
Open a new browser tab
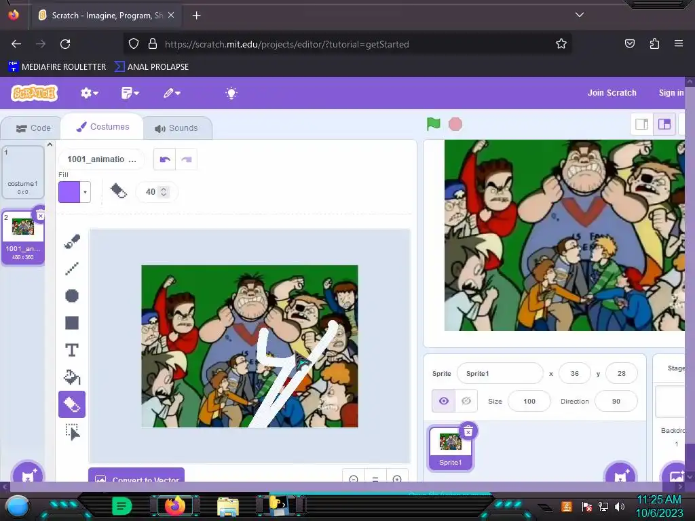click(196, 16)
